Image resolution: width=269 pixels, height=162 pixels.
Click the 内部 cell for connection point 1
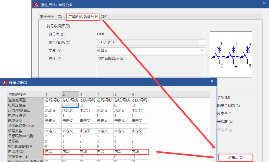click(53, 151)
